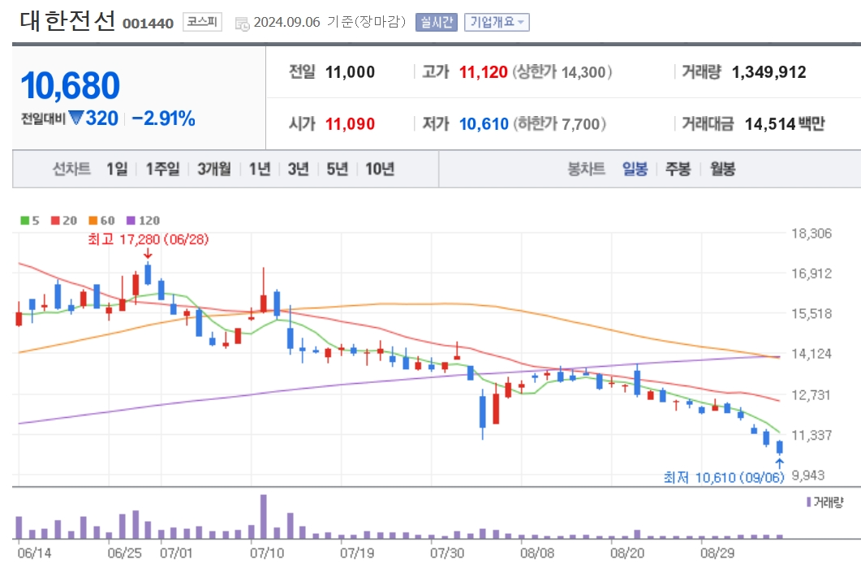The height and width of the screenshot is (568, 861).
Task: Click the 거래대금 14,514 백만 value
Action: tap(785, 123)
